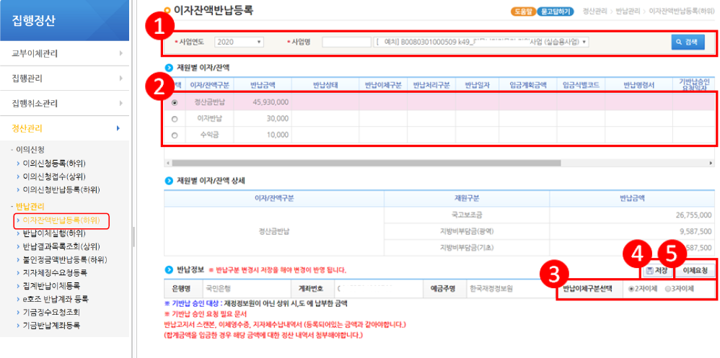Screen dimensions: 720x358
Task: Select the 이자반납 row radio button
Action: 175,119
